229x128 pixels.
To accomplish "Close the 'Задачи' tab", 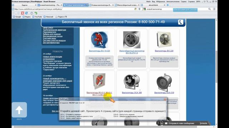I will pos(36,5).
